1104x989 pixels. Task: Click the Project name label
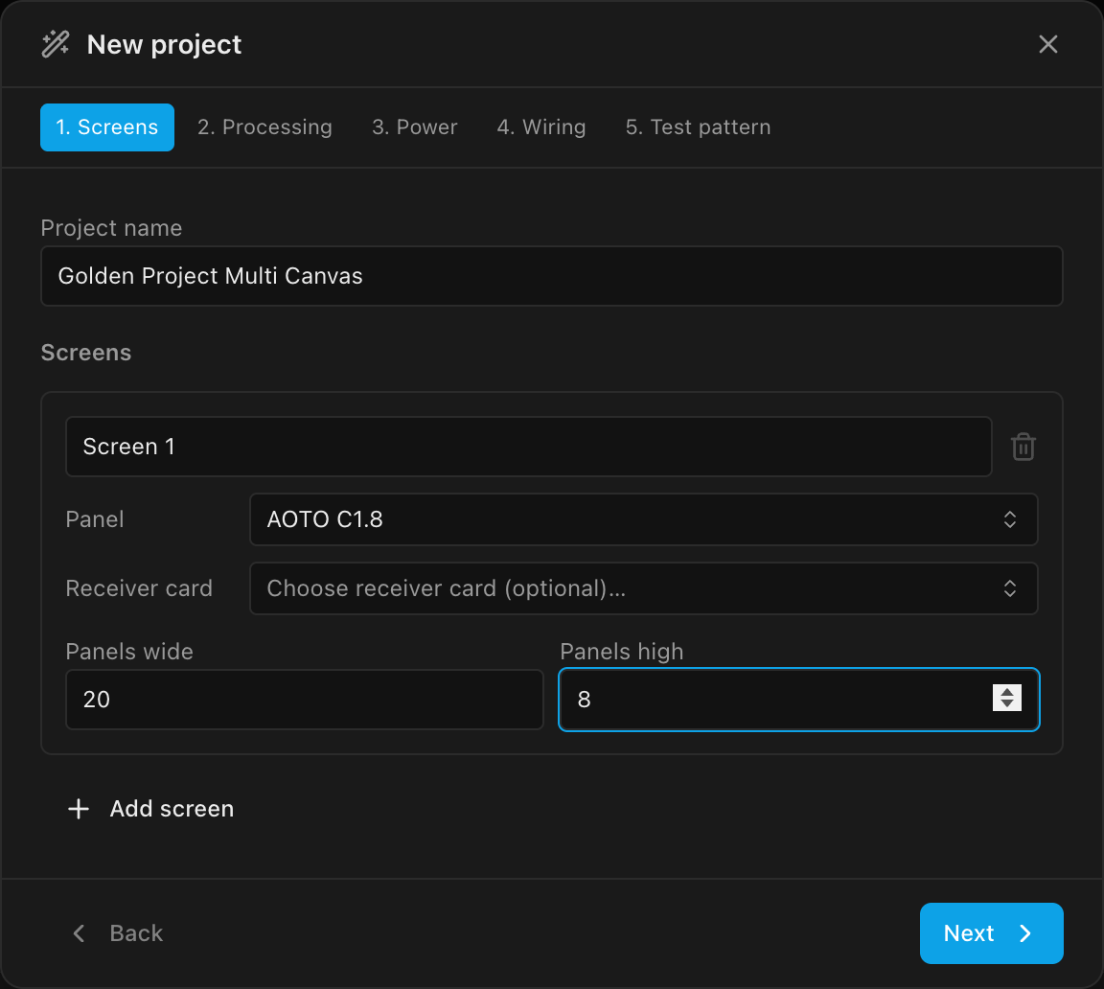[111, 228]
